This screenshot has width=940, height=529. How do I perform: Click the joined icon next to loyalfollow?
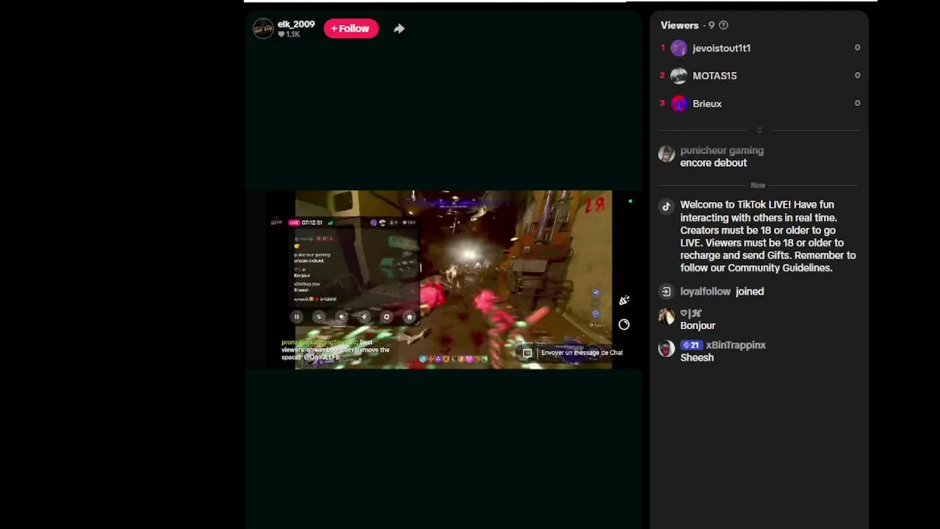tap(666, 292)
